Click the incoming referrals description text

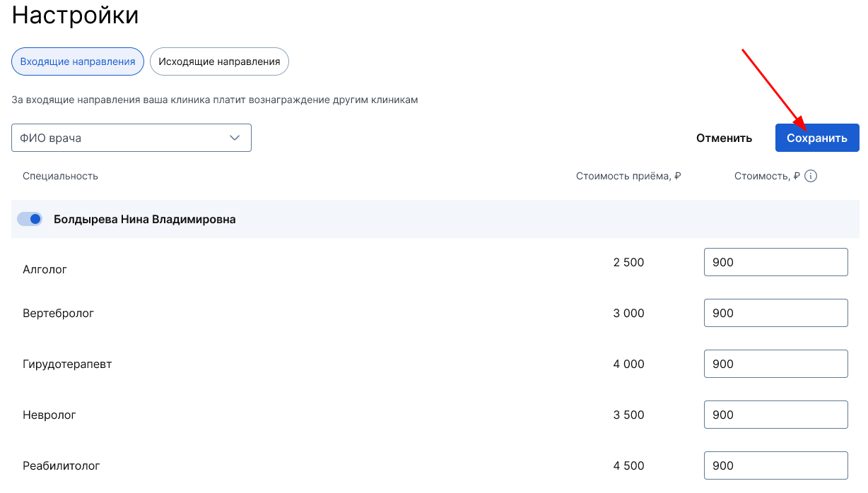215,100
